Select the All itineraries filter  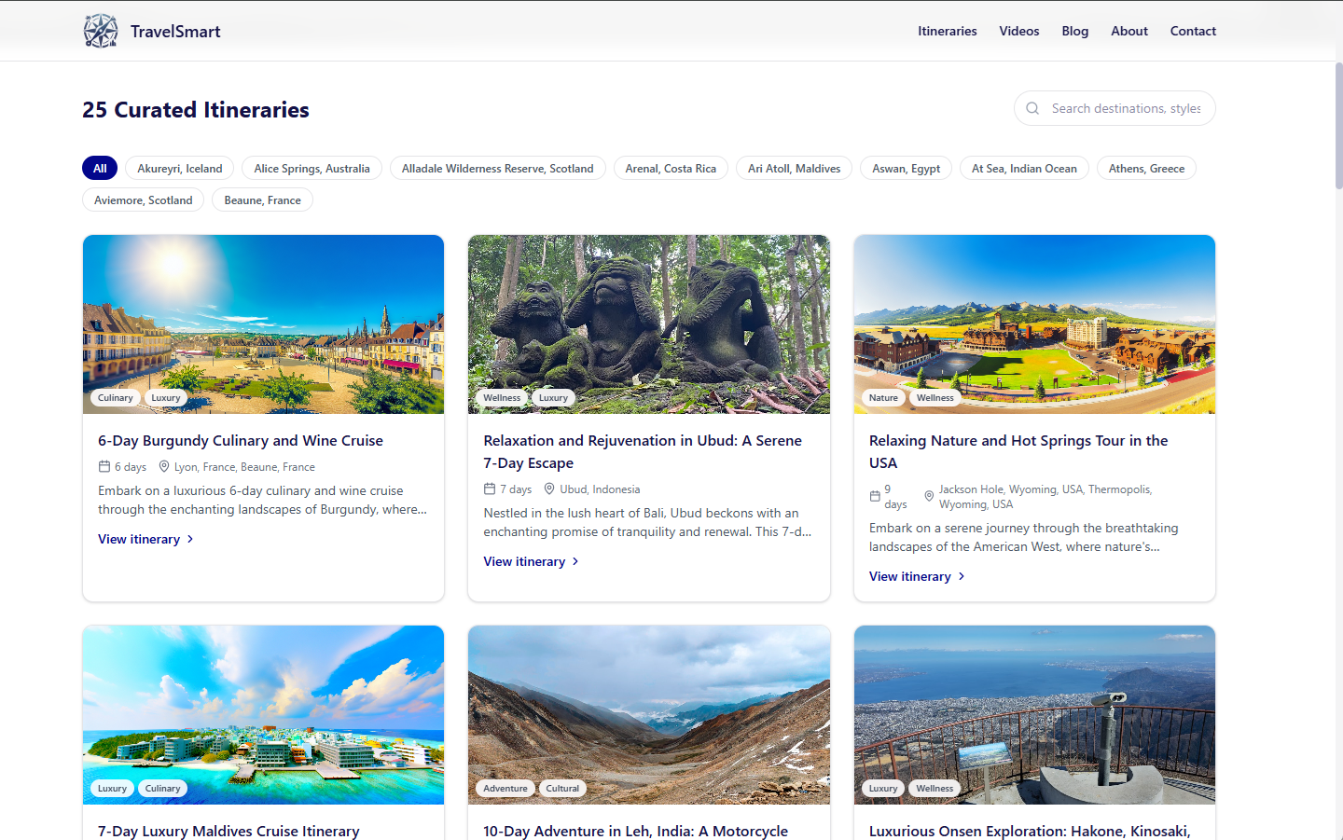(x=100, y=168)
